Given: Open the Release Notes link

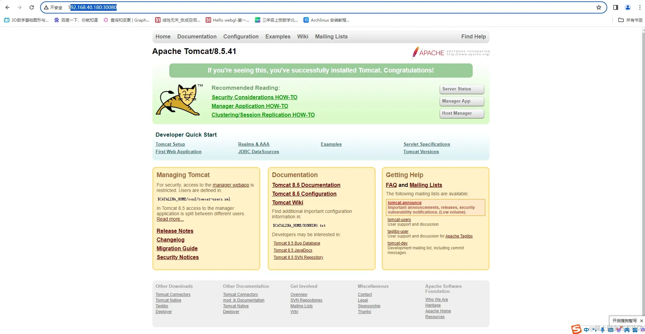Looking at the screenshot, I should [x=175, y=231].
